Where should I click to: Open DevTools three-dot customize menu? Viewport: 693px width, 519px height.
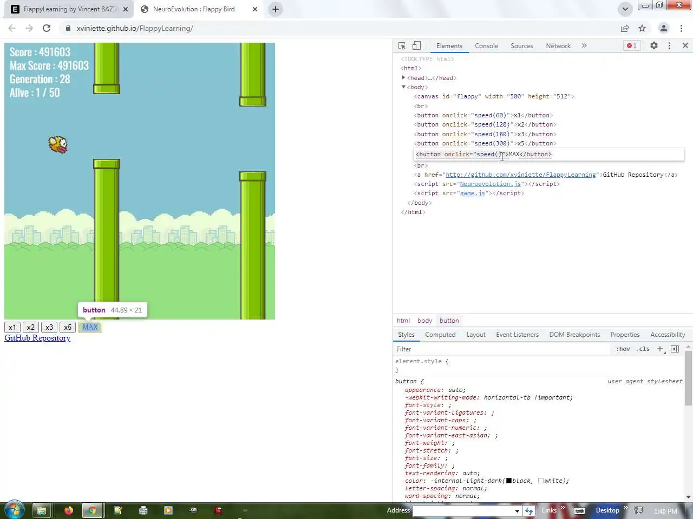(x=669, y=46)
